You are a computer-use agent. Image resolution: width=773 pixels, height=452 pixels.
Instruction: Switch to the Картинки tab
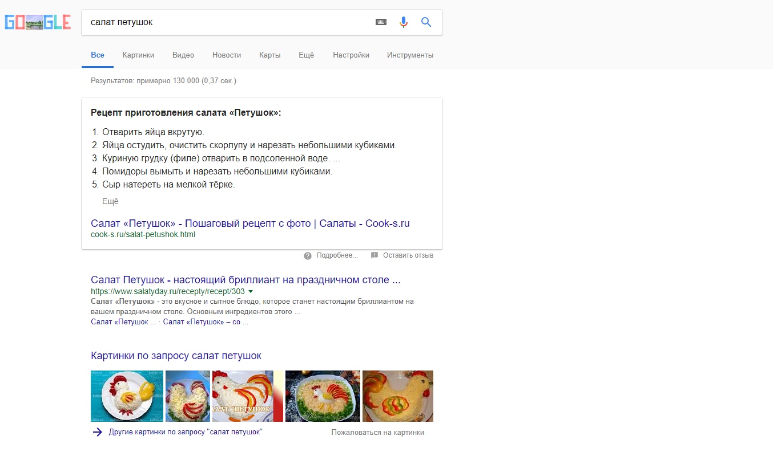pos(138,55)
